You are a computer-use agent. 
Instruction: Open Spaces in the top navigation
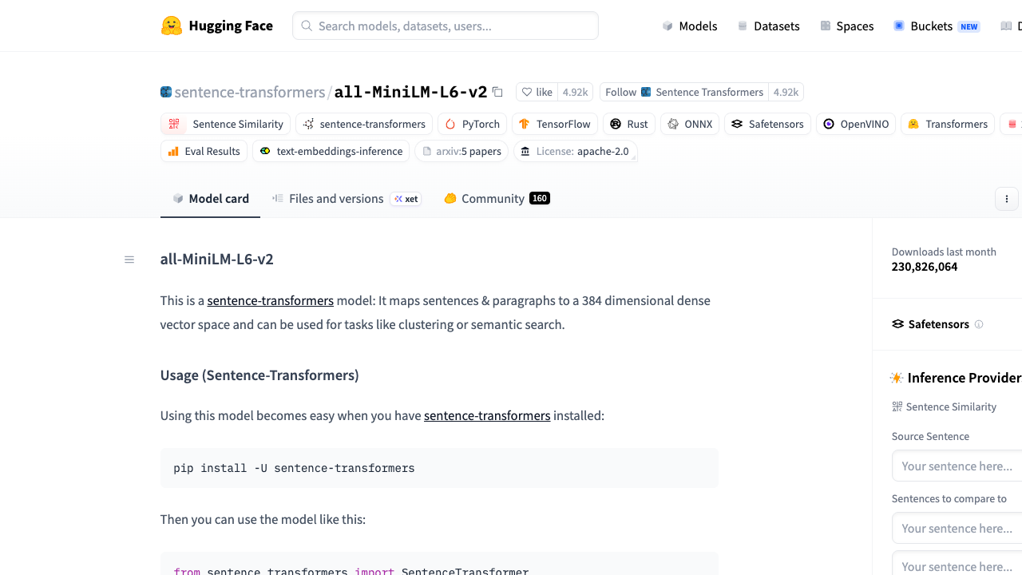click(847, 26)
